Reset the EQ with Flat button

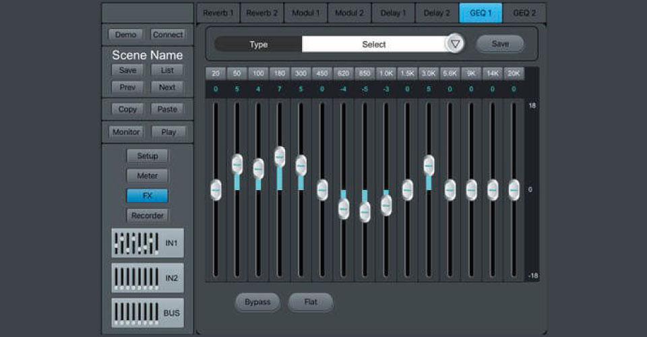tap(310, 302)
